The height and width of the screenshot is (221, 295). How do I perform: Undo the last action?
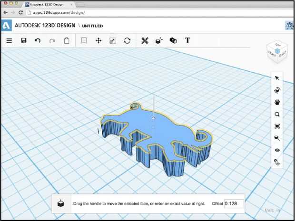click(38, 40)
